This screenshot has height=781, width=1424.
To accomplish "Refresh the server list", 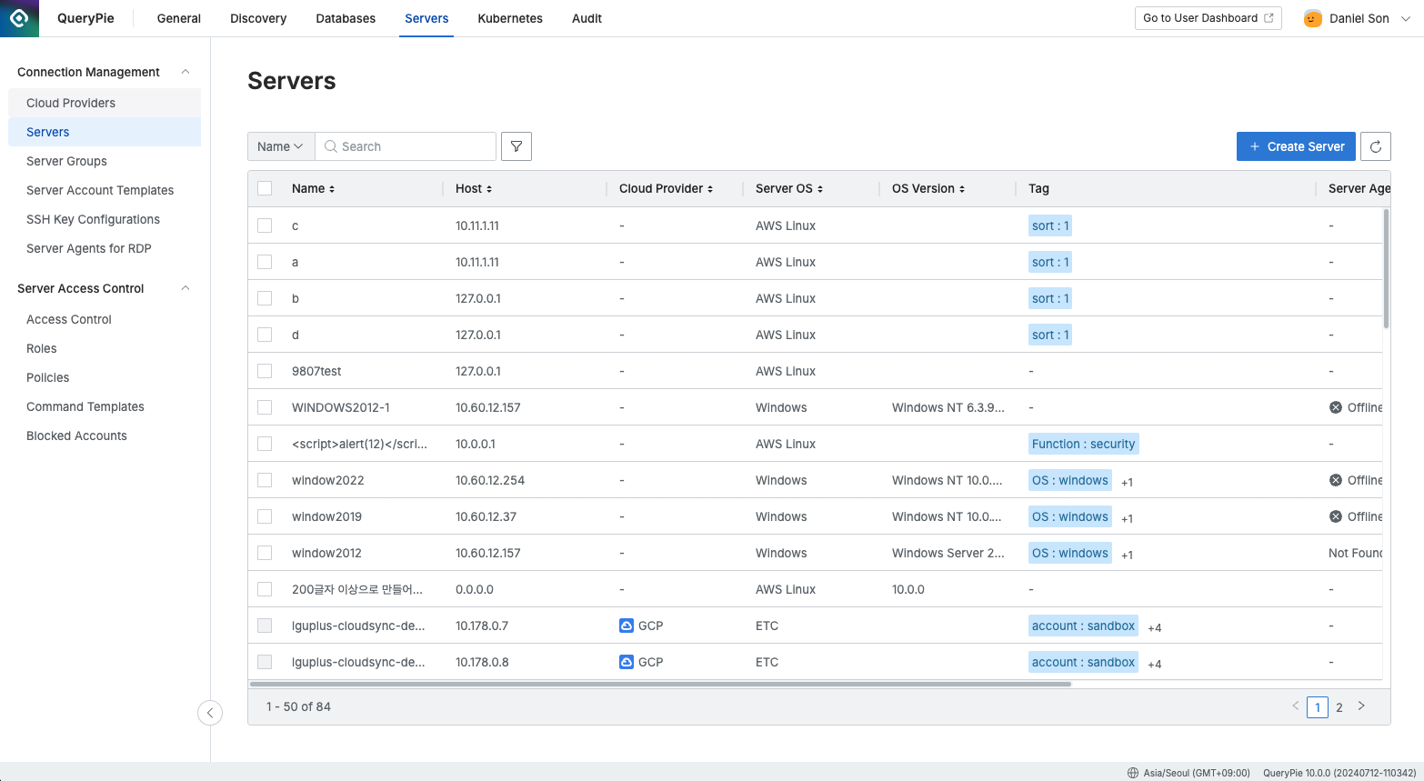I will (x=1376, y=146).
